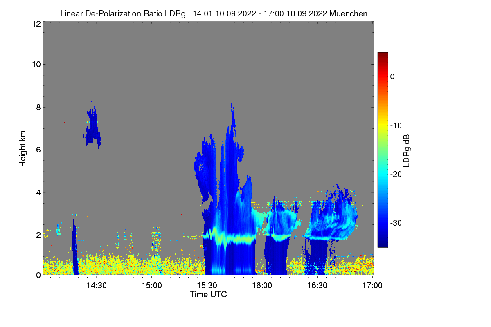This screenshot has height=327, width=491.
Task: Click the 'Muenchen' location in the title
Action: [x=348, y=14]
